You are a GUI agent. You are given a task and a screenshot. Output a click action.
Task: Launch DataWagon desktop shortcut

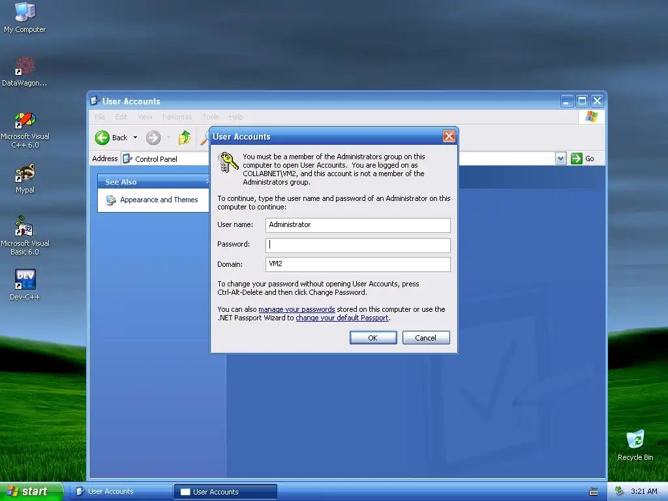click(25, 71)
